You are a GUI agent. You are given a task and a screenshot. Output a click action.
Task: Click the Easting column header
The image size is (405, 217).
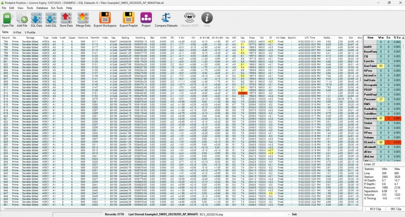click(x=125, y=38)
